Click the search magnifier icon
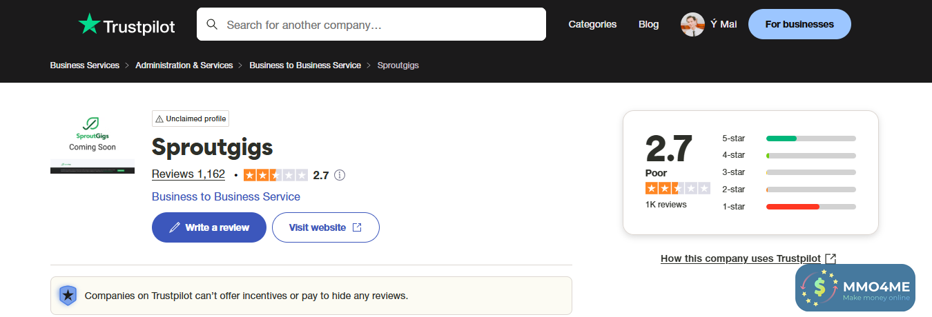The image size is (932, 317). (x=212, y=25)
